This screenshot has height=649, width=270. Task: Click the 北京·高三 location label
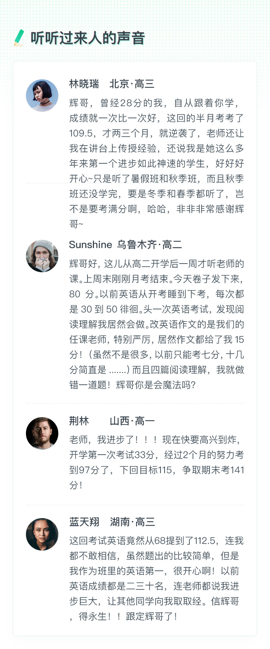pyautogui.click(x=132, y=84)
